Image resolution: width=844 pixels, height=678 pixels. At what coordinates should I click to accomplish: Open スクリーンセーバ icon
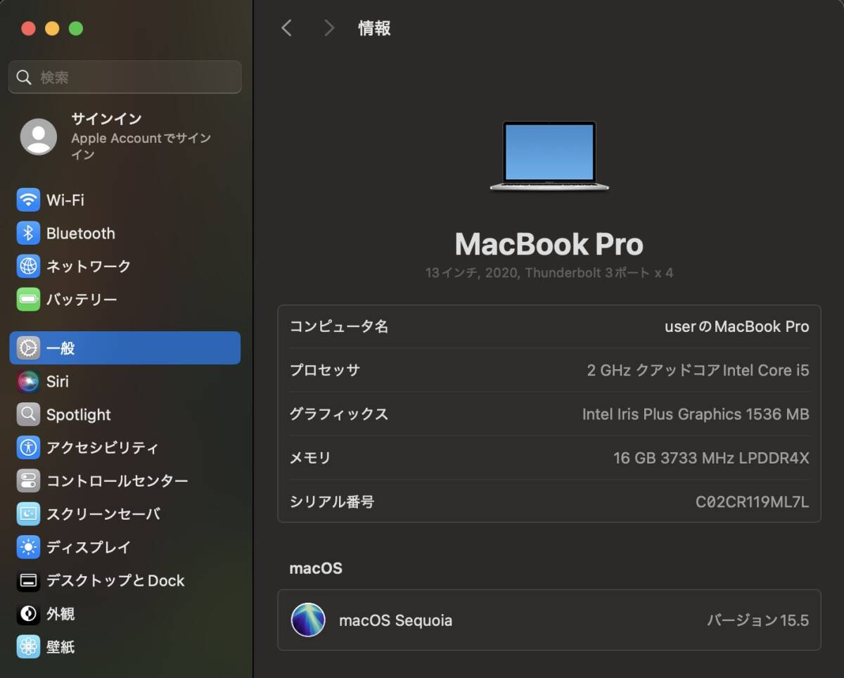(28, 514)
